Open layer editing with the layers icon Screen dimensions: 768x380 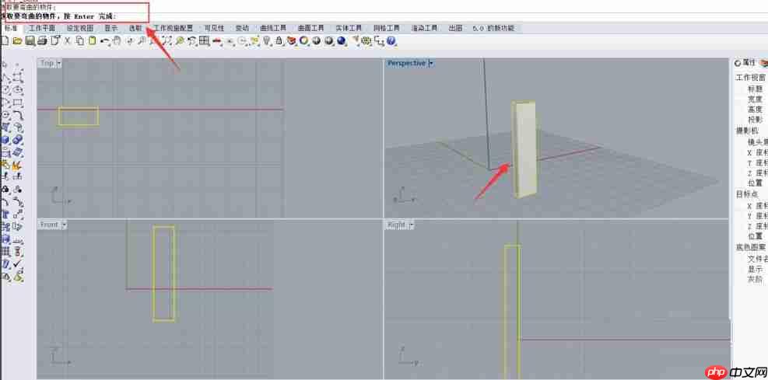tap(292, 40)
